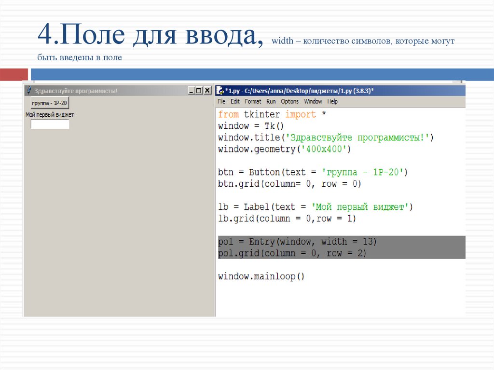Image resolution: width=494 pixels, height=370 pixels.
Task: Click the slide heading '4.Поле для ввода,'
Action: point(151,34)
